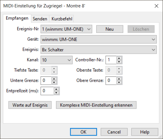Click Komplexe MIDI-Einstellung erkennen button
Image resolution: width=163 pixels, height=139 pixels.
pyautogui.click(x=96, y=105)
